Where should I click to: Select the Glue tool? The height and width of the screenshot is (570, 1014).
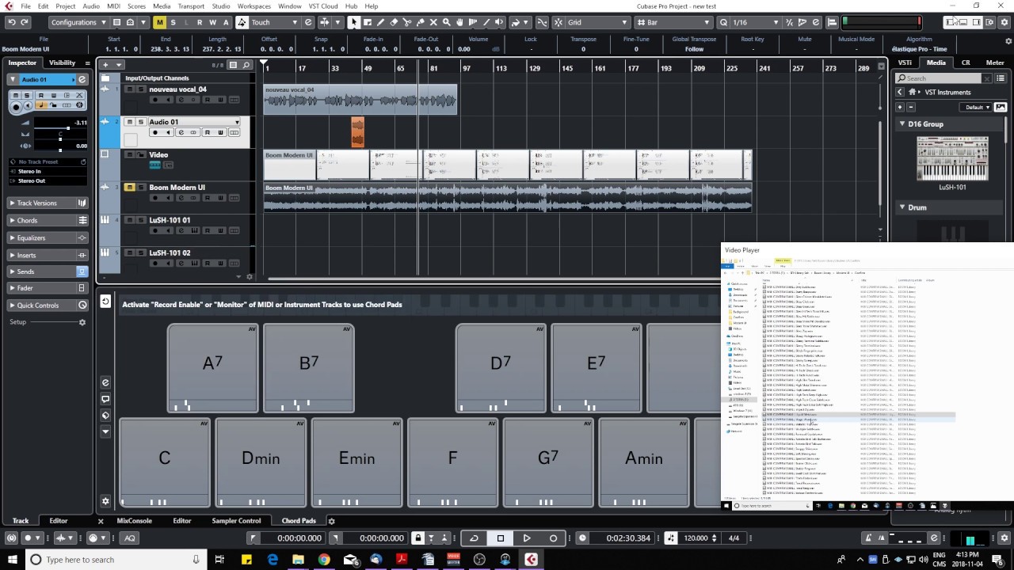pos(420,22)
